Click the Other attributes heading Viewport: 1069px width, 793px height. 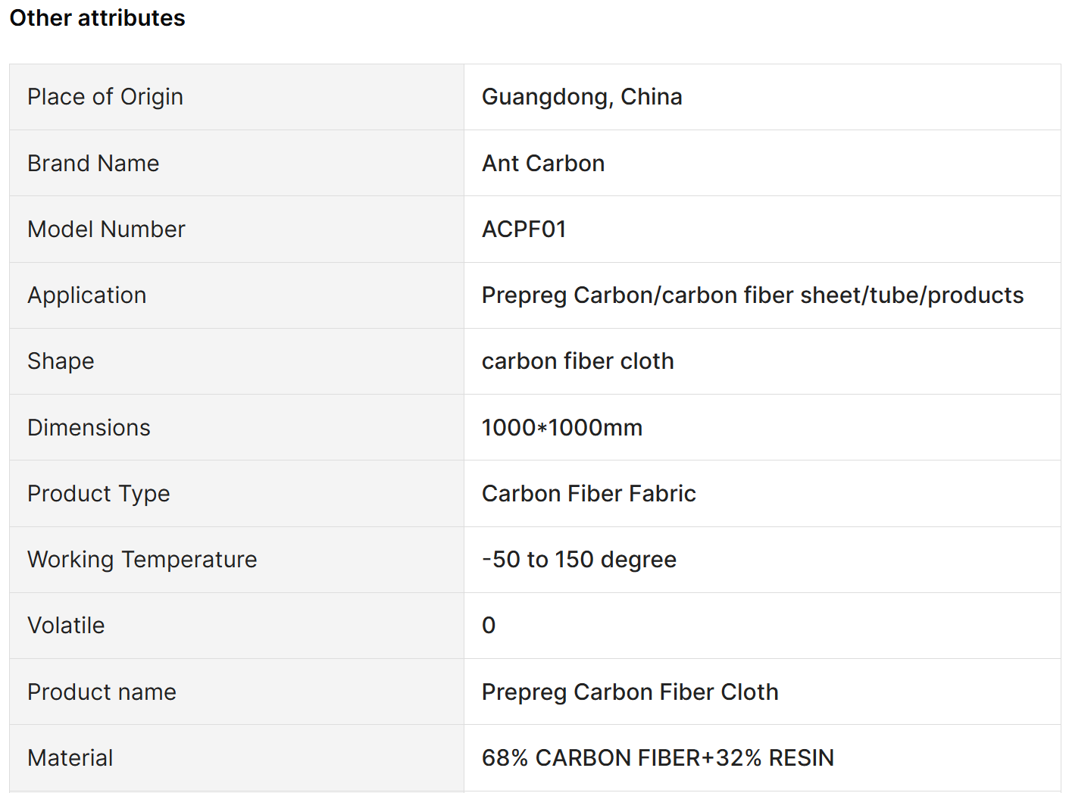coord(97,18)
